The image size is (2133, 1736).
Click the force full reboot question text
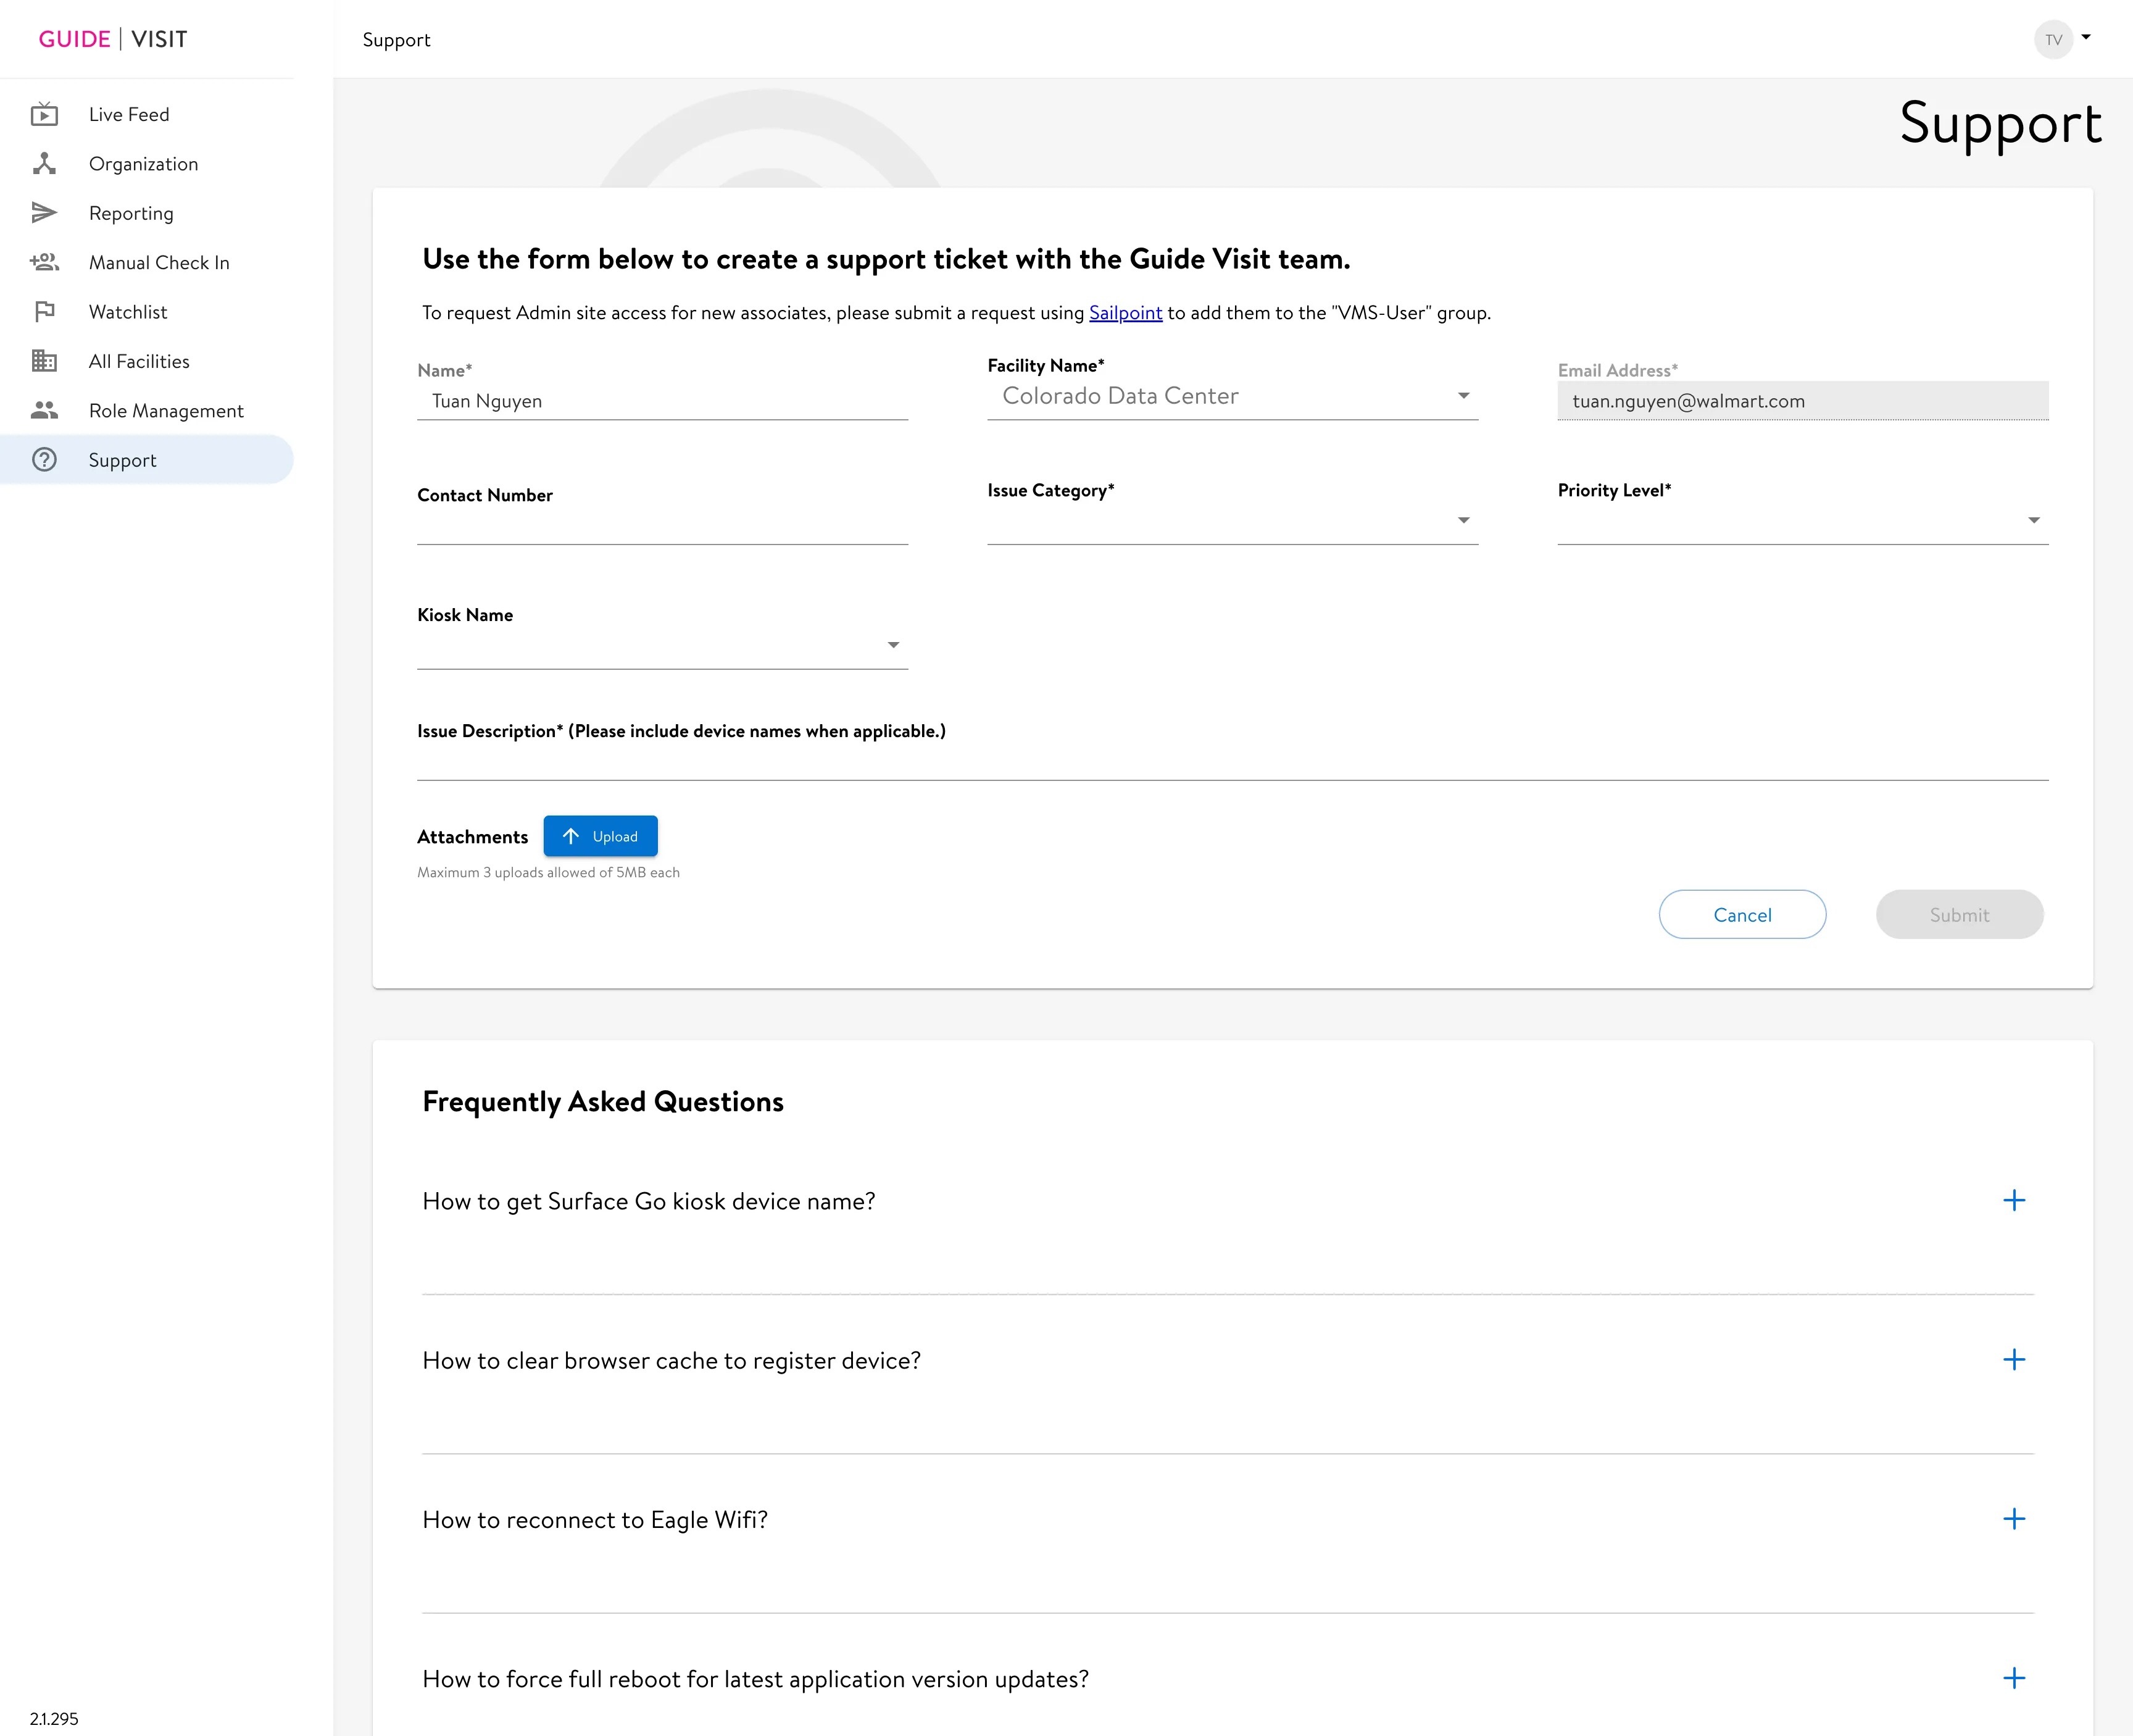755,1679
